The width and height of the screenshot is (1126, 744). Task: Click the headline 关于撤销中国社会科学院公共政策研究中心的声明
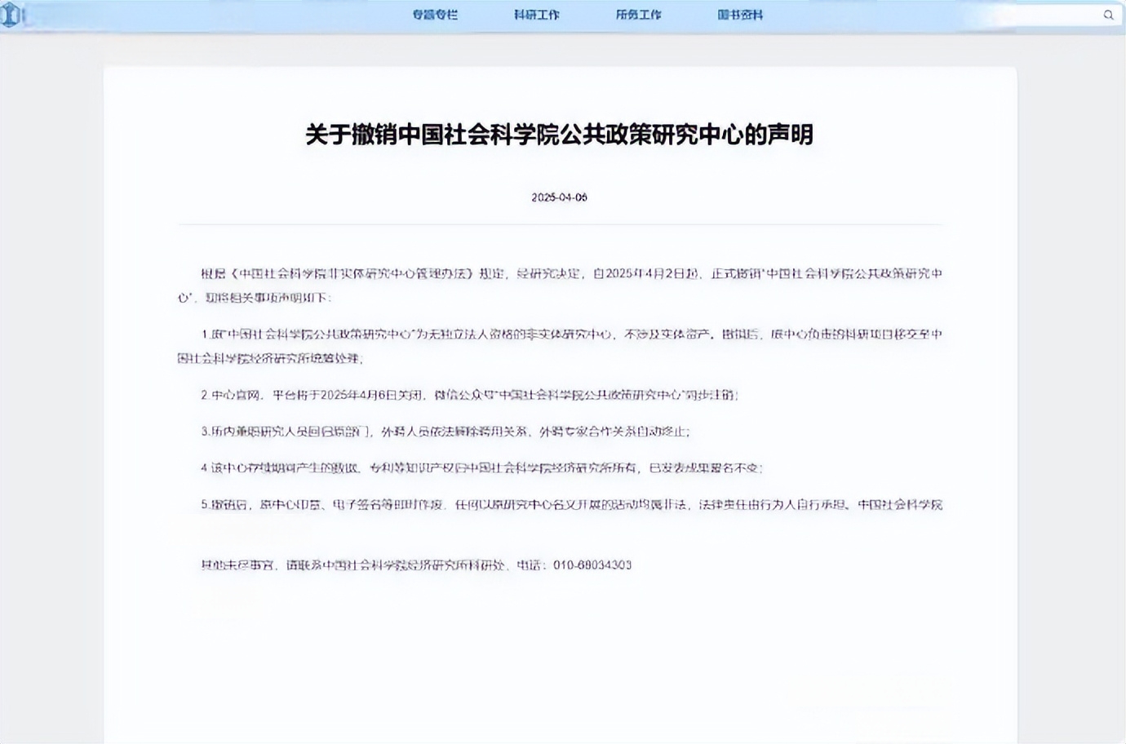[x=560, y=135]
